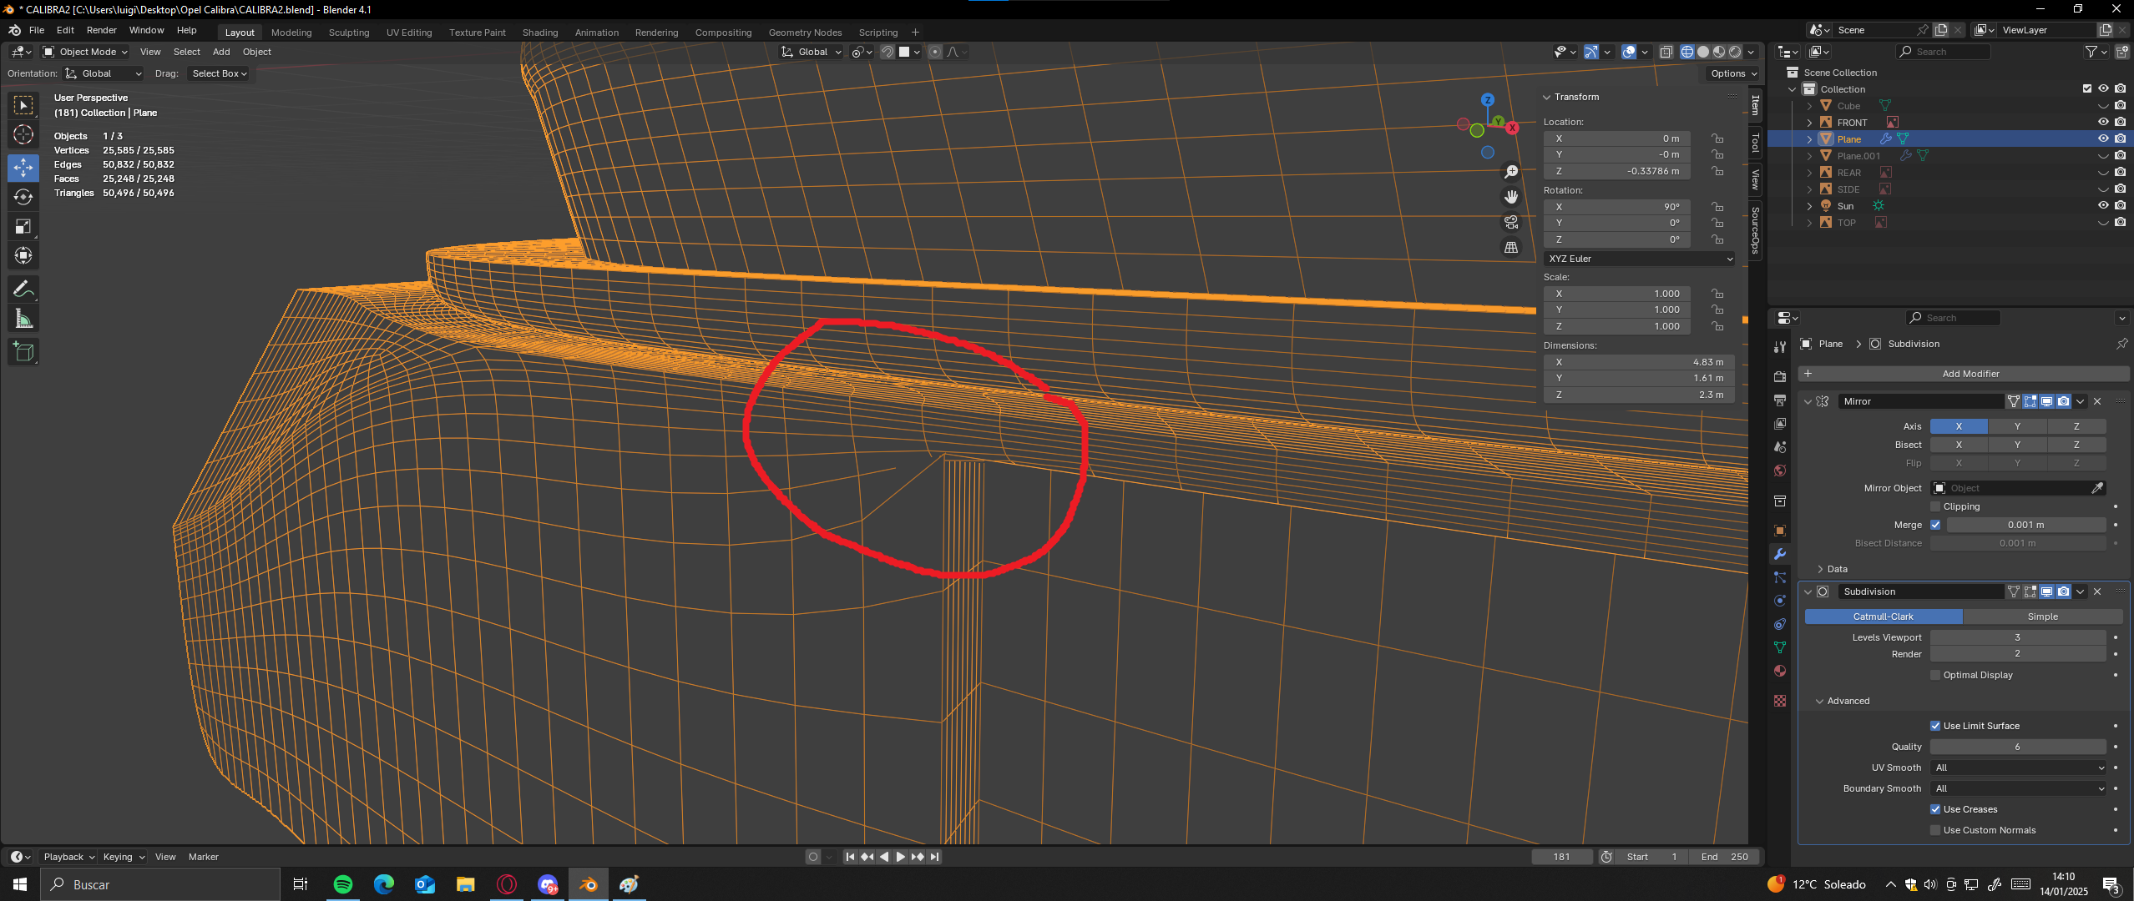Disable Use Limit Surface checkbox
Viewport: 2134px width, 901px height.
click(1935, 726)
